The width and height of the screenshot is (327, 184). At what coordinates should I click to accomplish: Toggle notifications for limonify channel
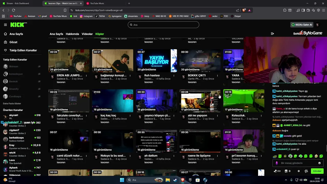click(39, 89)
